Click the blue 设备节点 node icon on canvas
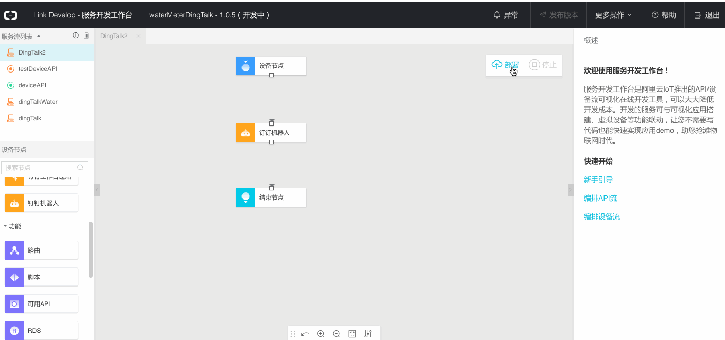Image resolution: width=725 pixels, height=340 pixels. pyautogui.click(x=246, y=66)
